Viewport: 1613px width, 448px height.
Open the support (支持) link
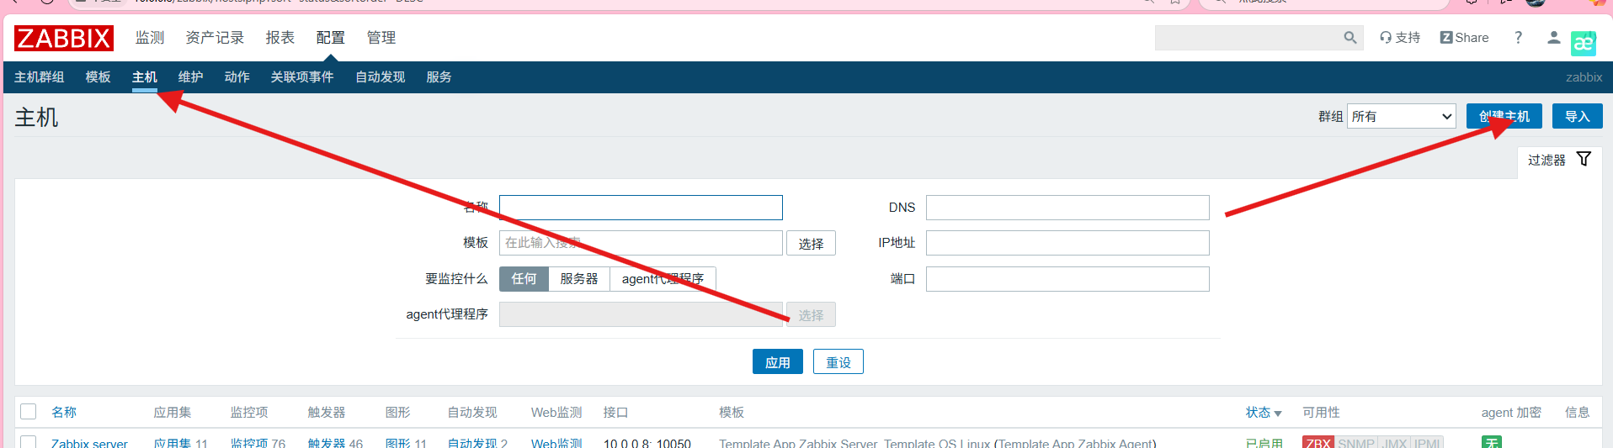click(x=1400, y=38)
